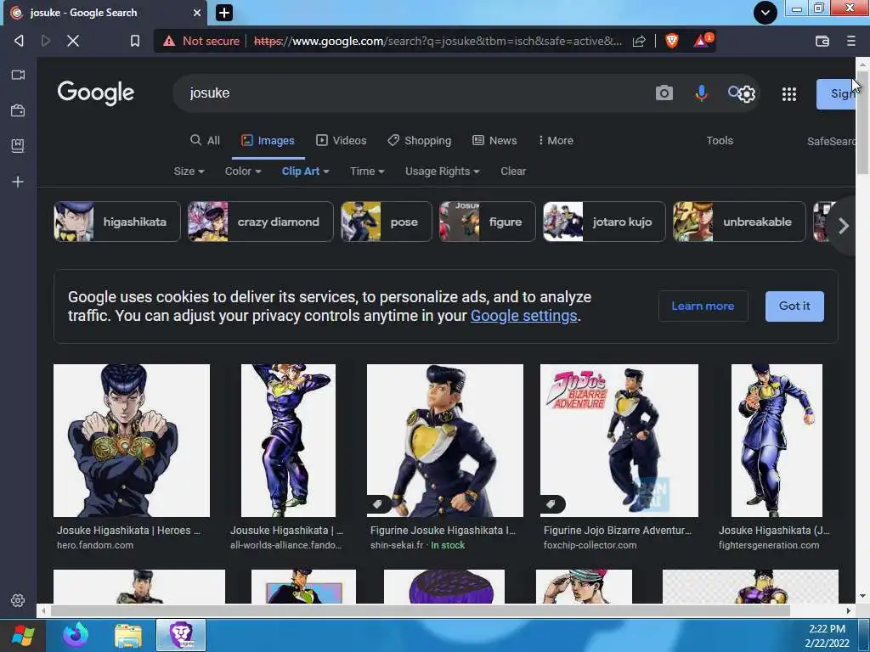Switch to the News tab
Screen dimensions: 870x652
494,140
